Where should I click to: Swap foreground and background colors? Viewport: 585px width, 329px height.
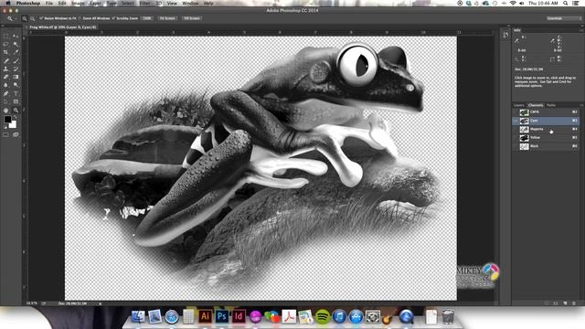[x=16, y=117]
